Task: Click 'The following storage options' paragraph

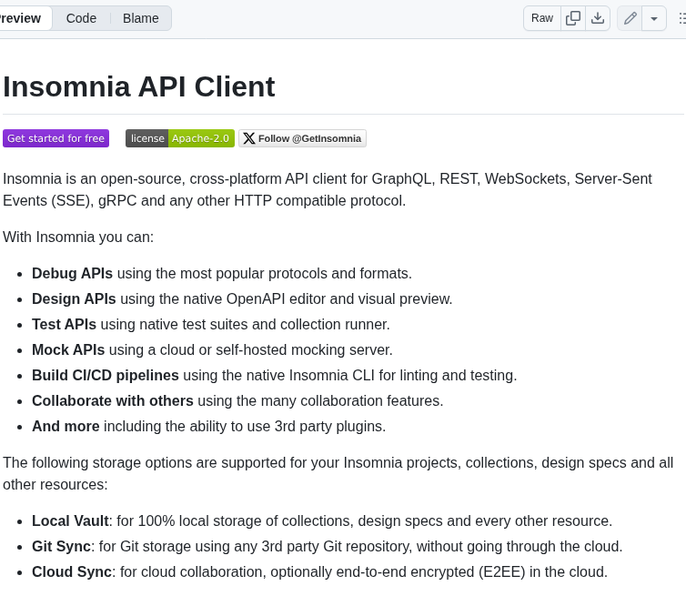Action: (x=338, y=473)
